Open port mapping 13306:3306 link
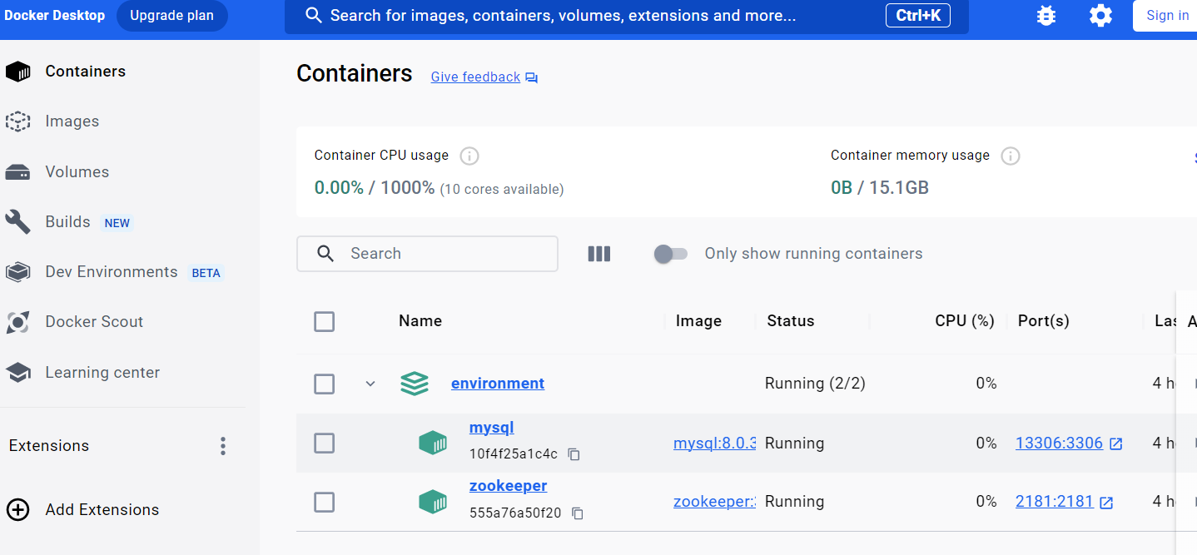The width and height of the screenshot is (1197, 555). [x=1059, y=444]
